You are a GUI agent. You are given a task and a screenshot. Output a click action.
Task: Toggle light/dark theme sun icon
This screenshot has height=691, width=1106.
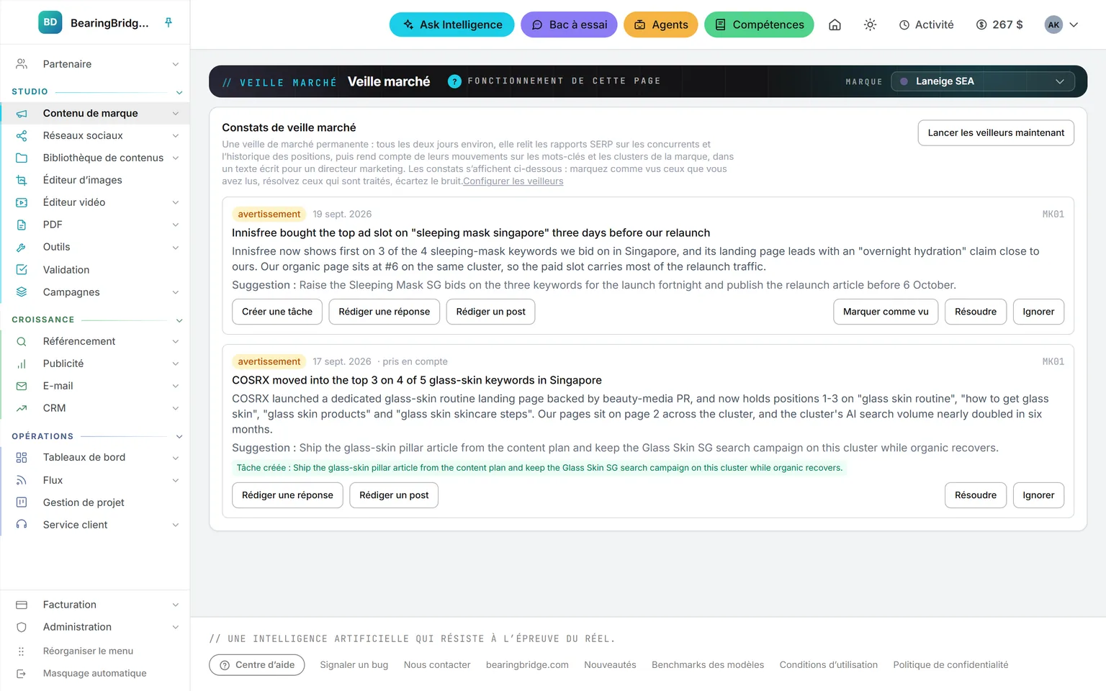pos(870,24)
